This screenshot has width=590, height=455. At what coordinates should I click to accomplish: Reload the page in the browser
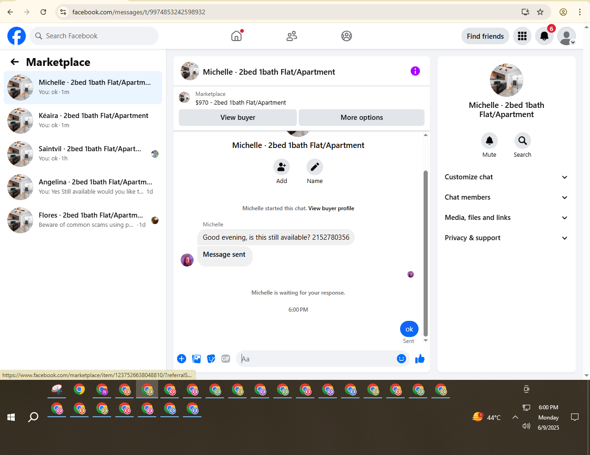43,12
